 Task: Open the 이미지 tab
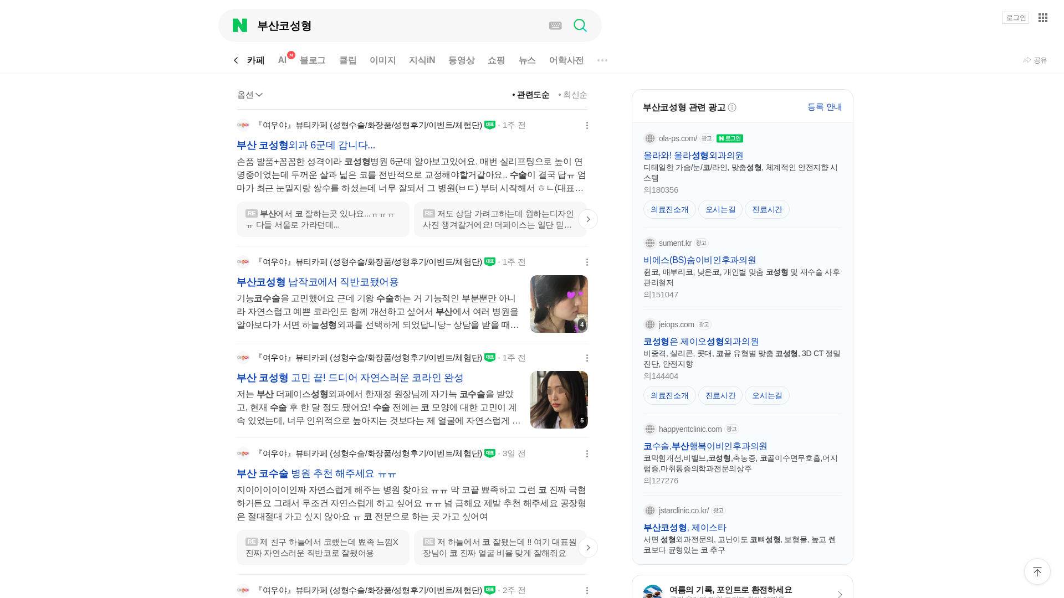click(x=382, y=60)
